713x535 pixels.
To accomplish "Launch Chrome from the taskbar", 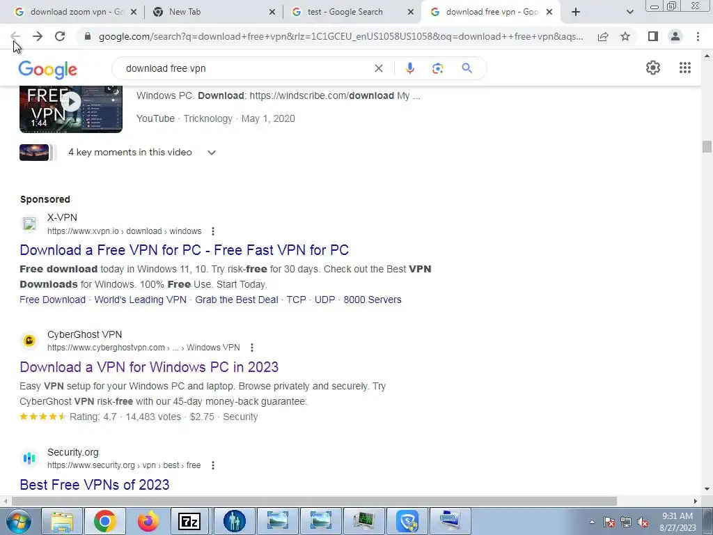I will tap(104, 521).
